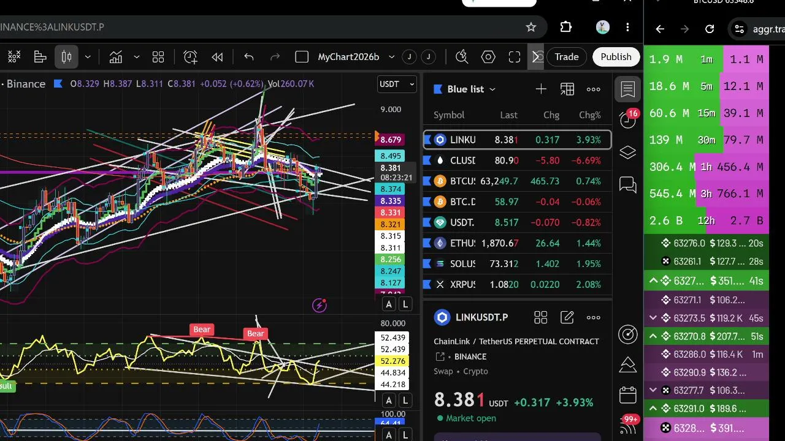Click the Publish button

click(x=616, y=57)
